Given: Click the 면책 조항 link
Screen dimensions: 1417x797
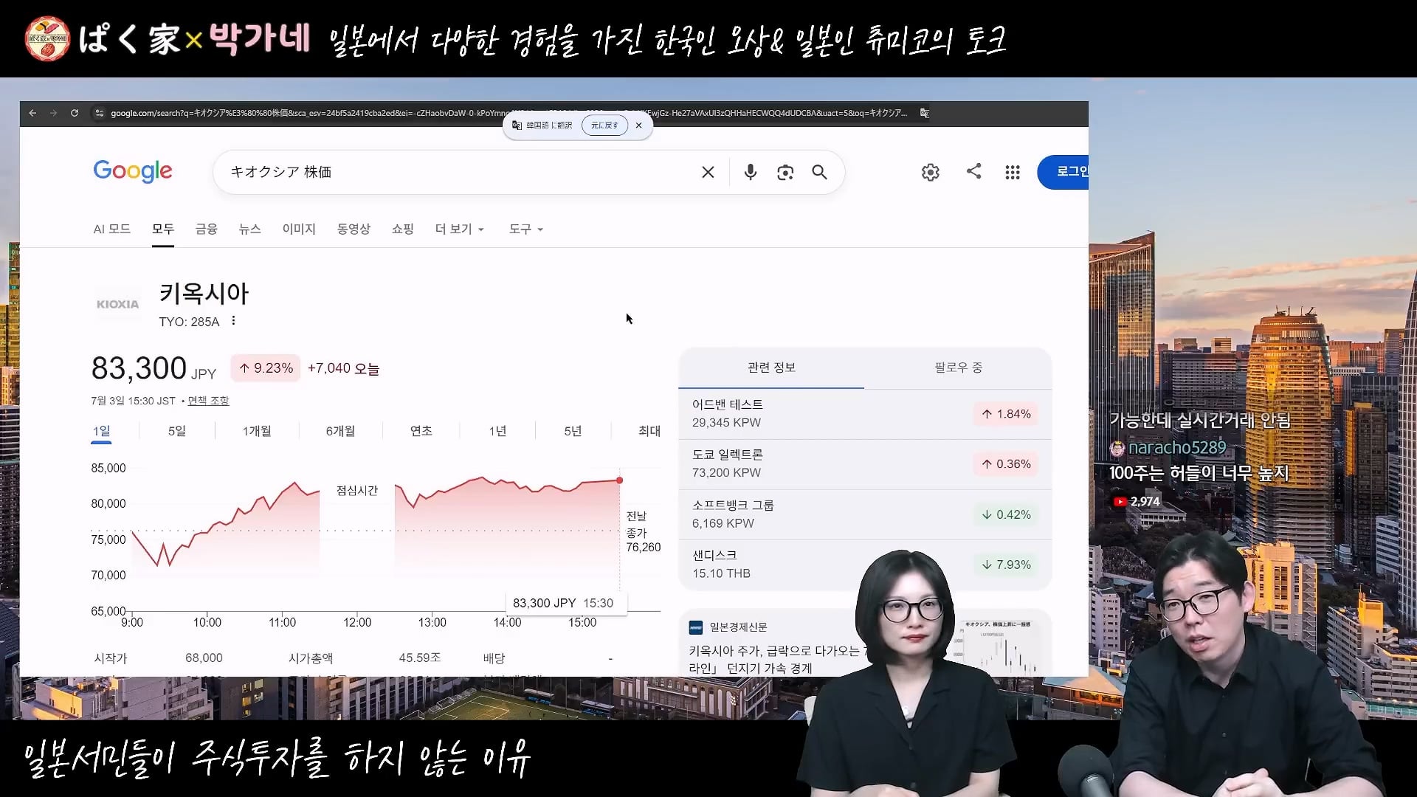Looking at the screenshot, I should (208, 401).
